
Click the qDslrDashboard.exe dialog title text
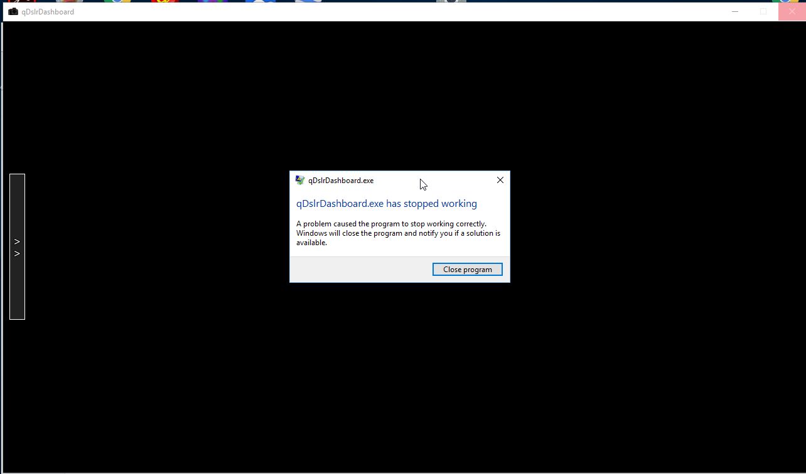(341, 181)
